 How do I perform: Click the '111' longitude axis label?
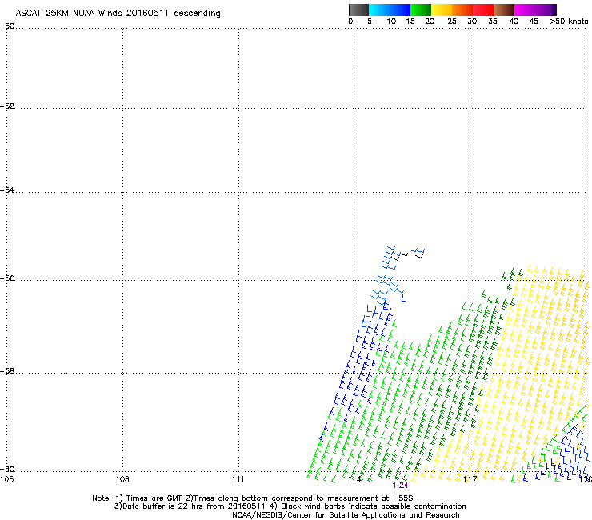coord(238,479)
